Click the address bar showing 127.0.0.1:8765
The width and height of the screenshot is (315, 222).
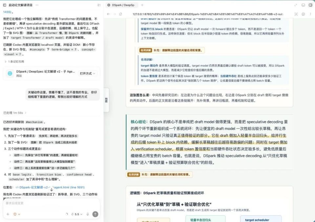[x=208, y=14]
